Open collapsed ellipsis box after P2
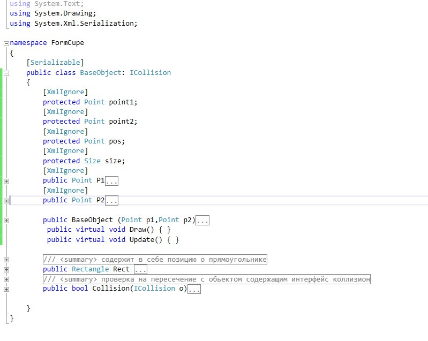This screenshot has height=341, width=428. [x=111, y=201]
